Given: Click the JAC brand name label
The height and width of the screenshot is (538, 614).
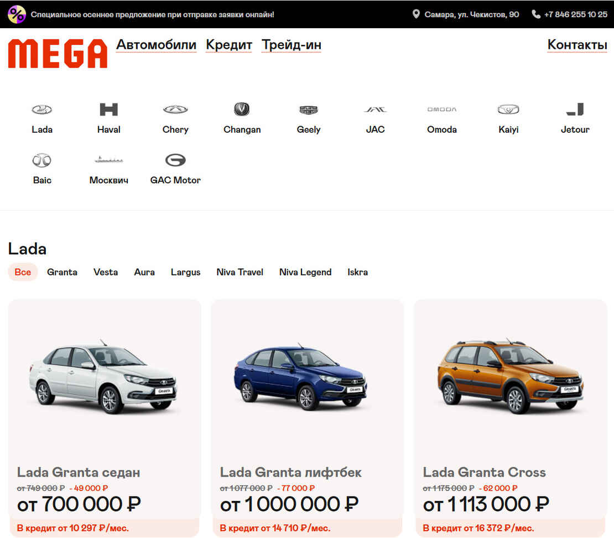Looking at the screenshot, I should (x=375, y=130).
